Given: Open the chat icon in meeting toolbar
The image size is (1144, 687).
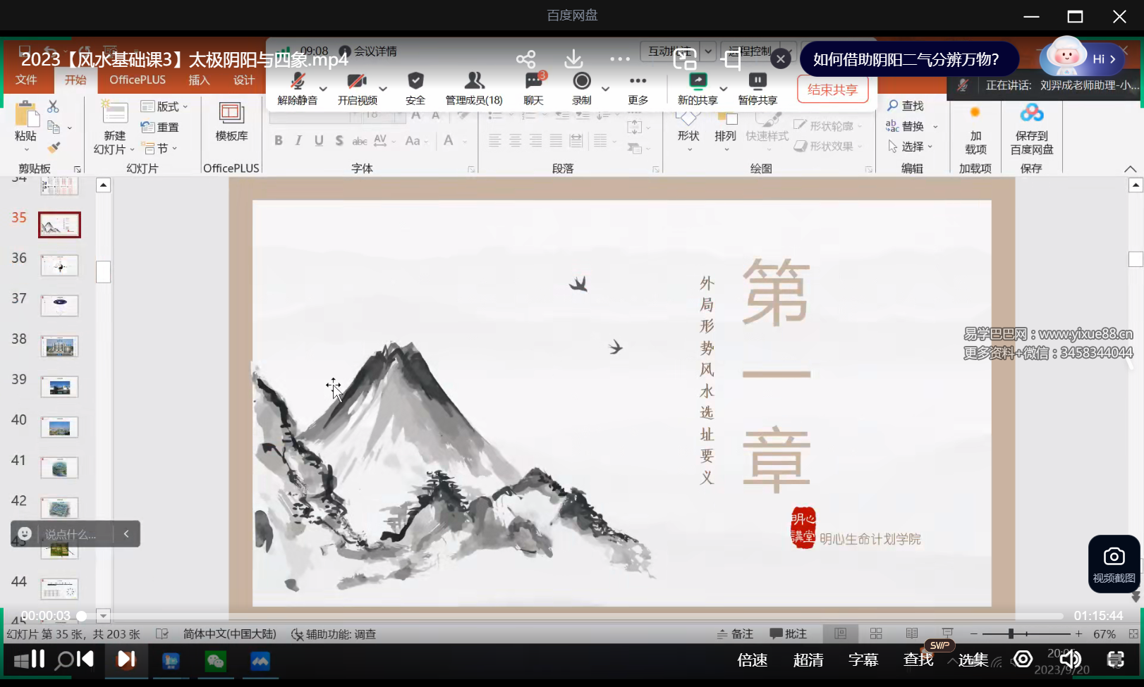Looking at the screenshot, I should [x=534, y=81].
